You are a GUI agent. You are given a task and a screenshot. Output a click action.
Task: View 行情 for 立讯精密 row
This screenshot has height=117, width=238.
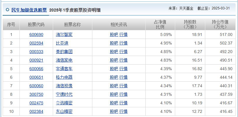click(123, 103)
